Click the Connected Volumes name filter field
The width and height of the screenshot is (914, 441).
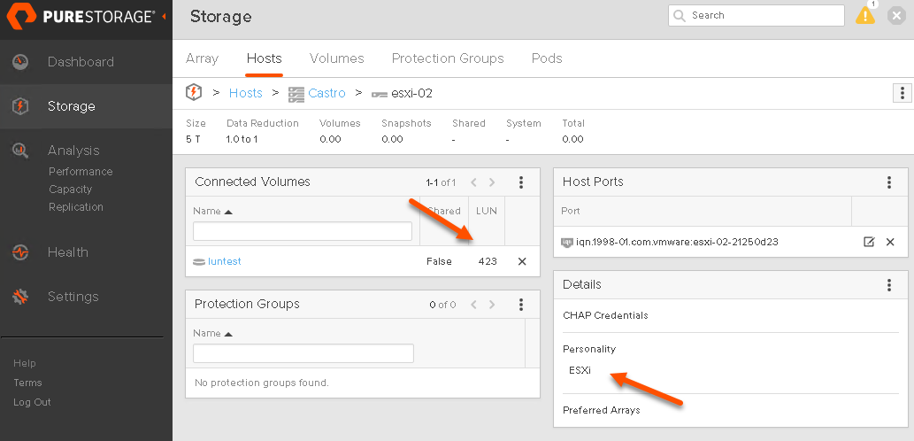[x=303, y=231]
